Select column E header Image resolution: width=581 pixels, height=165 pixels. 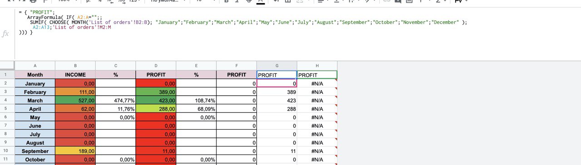click(197, 66)
